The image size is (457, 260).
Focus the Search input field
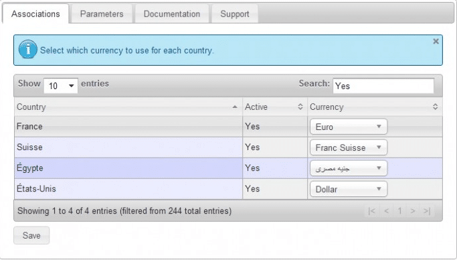383,86
